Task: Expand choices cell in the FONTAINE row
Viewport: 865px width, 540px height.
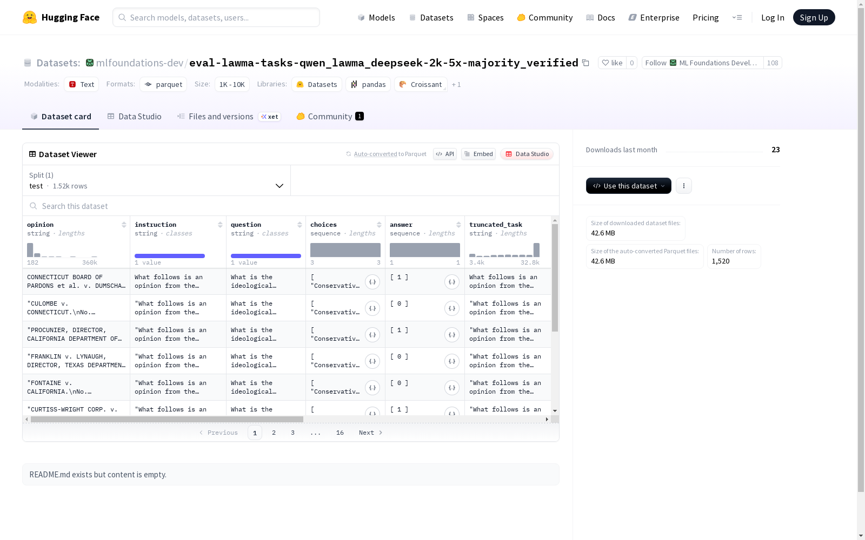Action: [x=372, y=388]
